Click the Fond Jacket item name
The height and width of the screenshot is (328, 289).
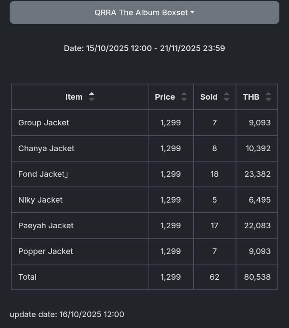coord(42,174)
